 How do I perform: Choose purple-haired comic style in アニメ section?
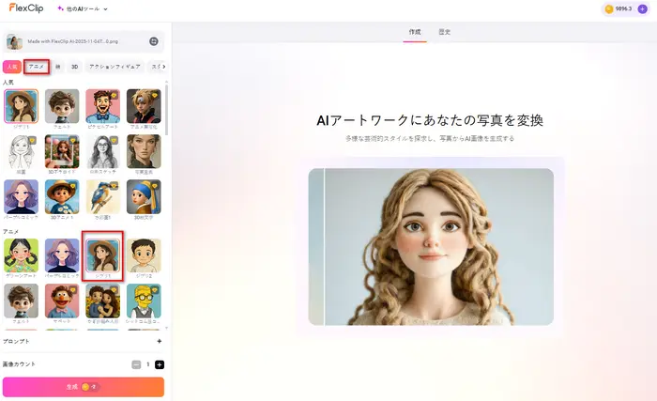(62, 255)
